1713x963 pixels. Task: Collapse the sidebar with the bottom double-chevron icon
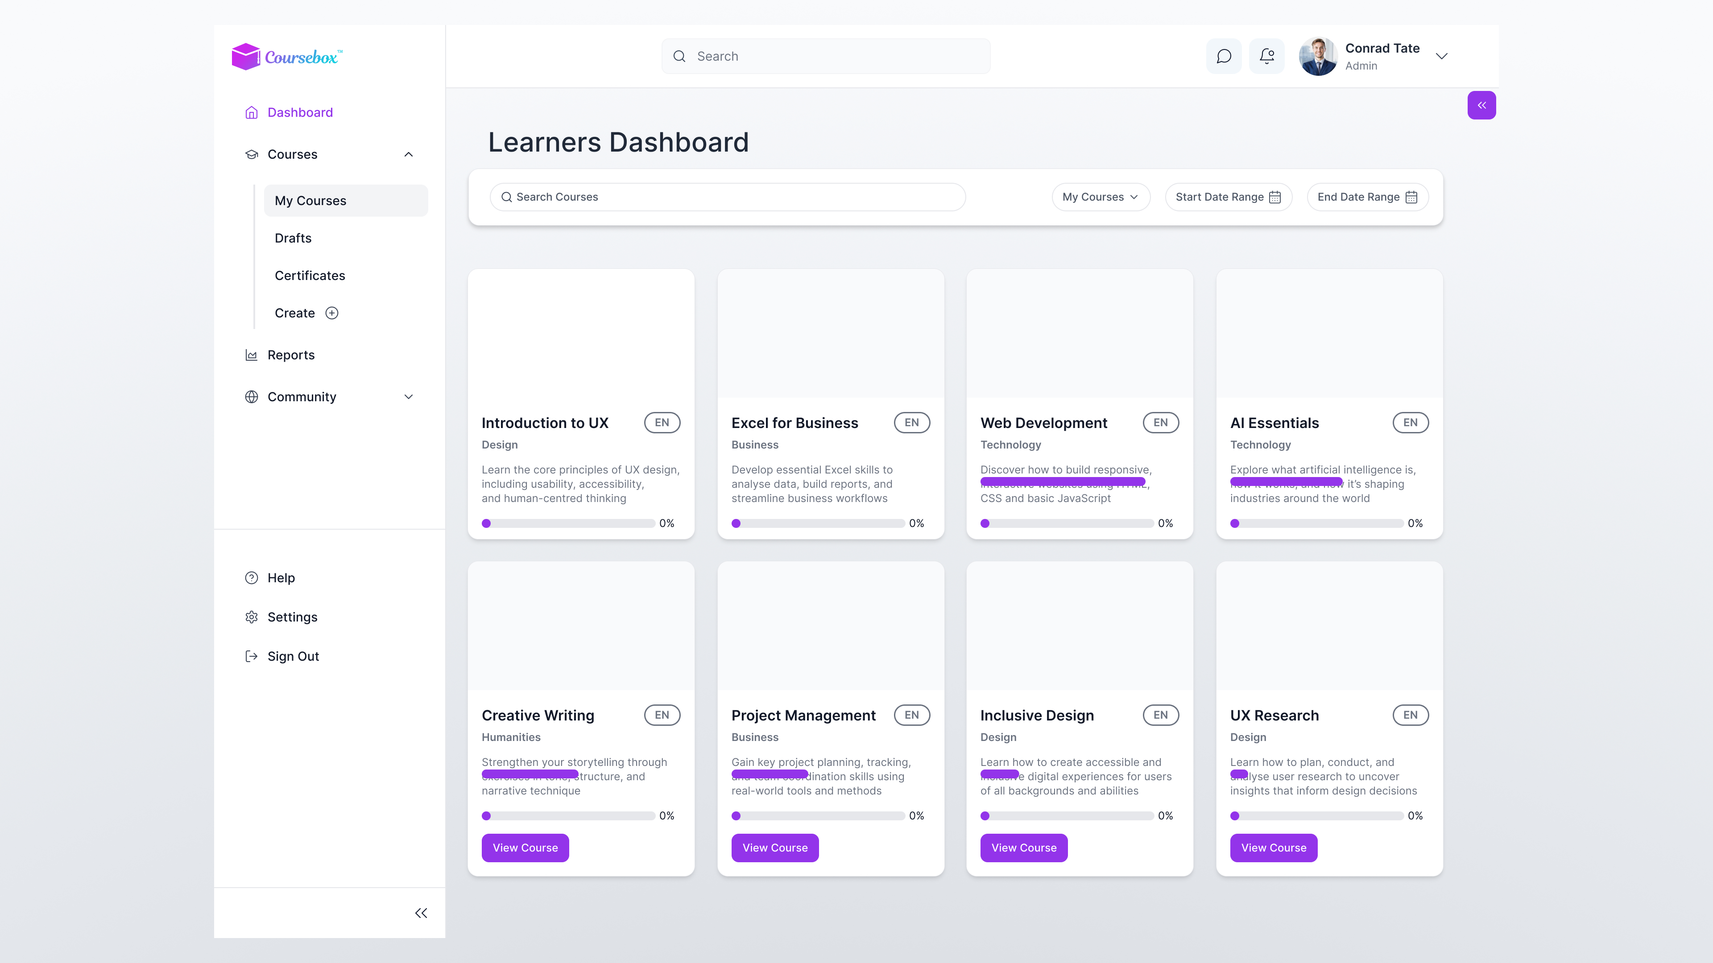pos(421,913)
